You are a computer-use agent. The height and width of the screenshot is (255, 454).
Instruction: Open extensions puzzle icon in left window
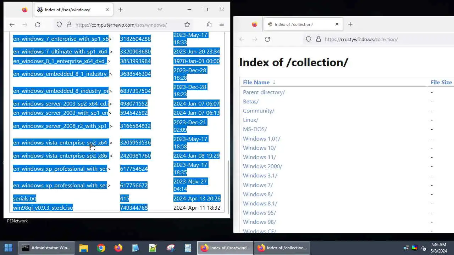tap(209, 24)
